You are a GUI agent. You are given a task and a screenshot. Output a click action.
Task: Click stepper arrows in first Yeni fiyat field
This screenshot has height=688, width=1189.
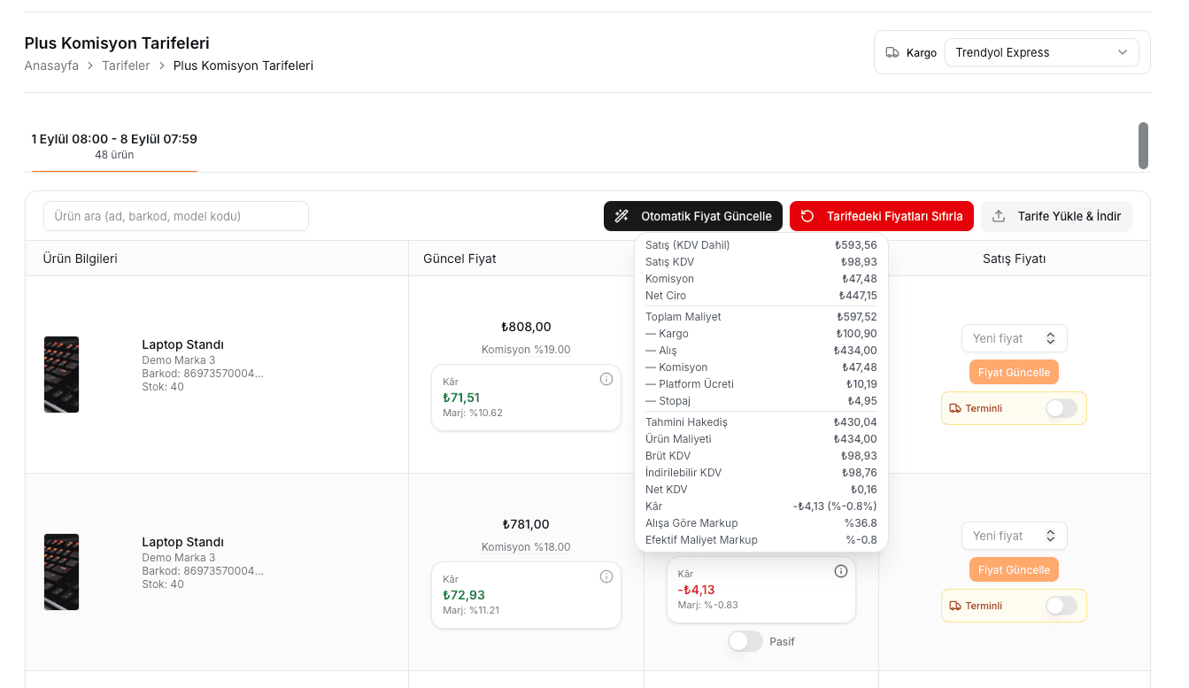(x=1051, y=338)
